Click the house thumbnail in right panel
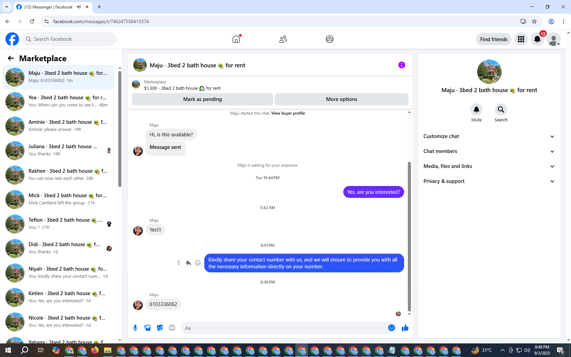This screenshot has width=571, height=357. coord(489,72)
